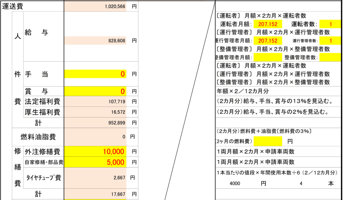Select the 厚生福利費 label
The width and height of the screenshot is (343, 200).
coord(43,112)
